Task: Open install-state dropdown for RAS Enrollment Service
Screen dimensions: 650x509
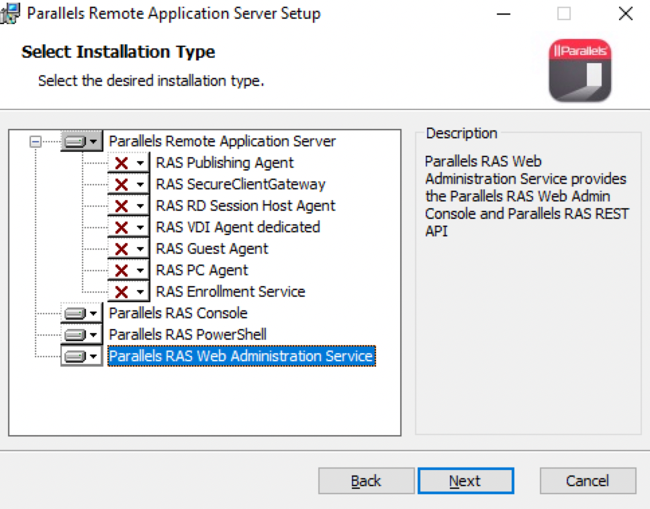Action: [x=128, y=292]
